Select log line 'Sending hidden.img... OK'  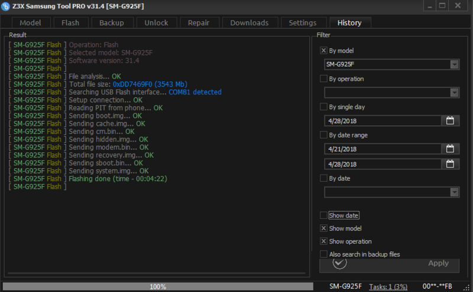(108, 139)
